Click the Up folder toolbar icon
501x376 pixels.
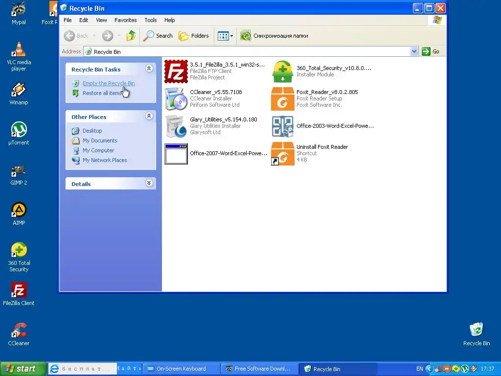click(x=131, y=35)
